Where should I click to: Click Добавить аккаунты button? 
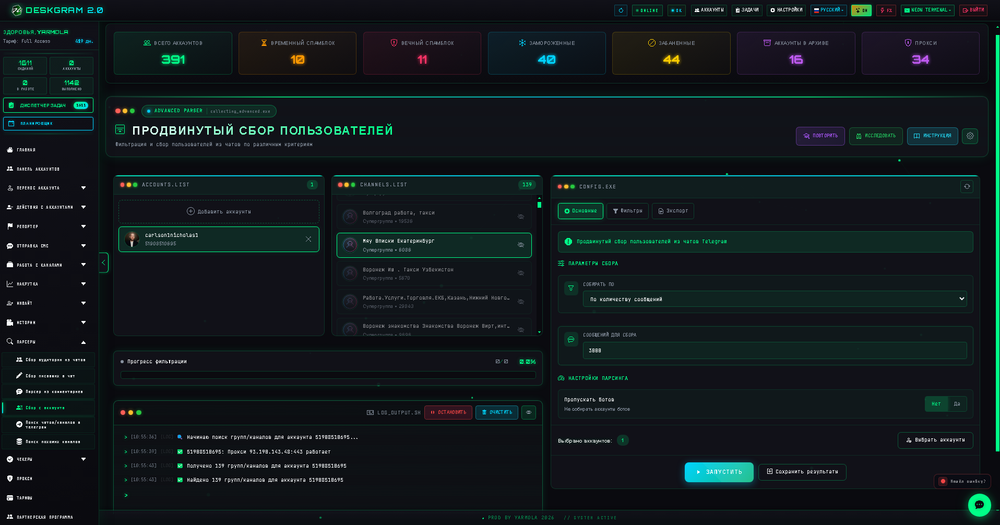click(x=219, y=211)
